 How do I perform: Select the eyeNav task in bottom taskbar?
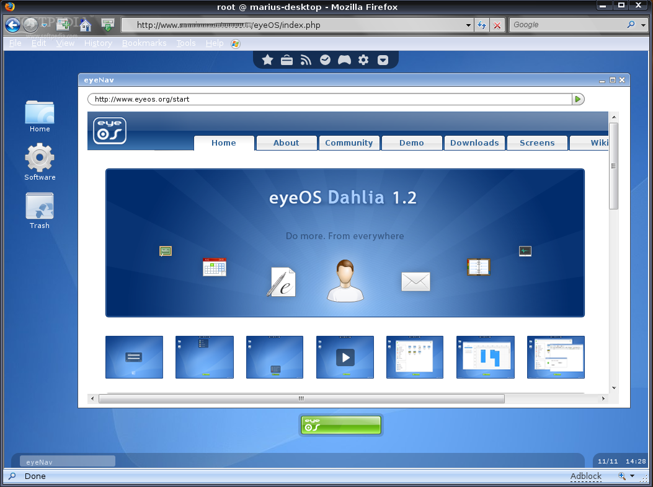pos(68,462)
